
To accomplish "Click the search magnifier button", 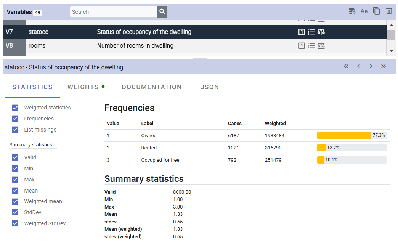I will 162,12.
